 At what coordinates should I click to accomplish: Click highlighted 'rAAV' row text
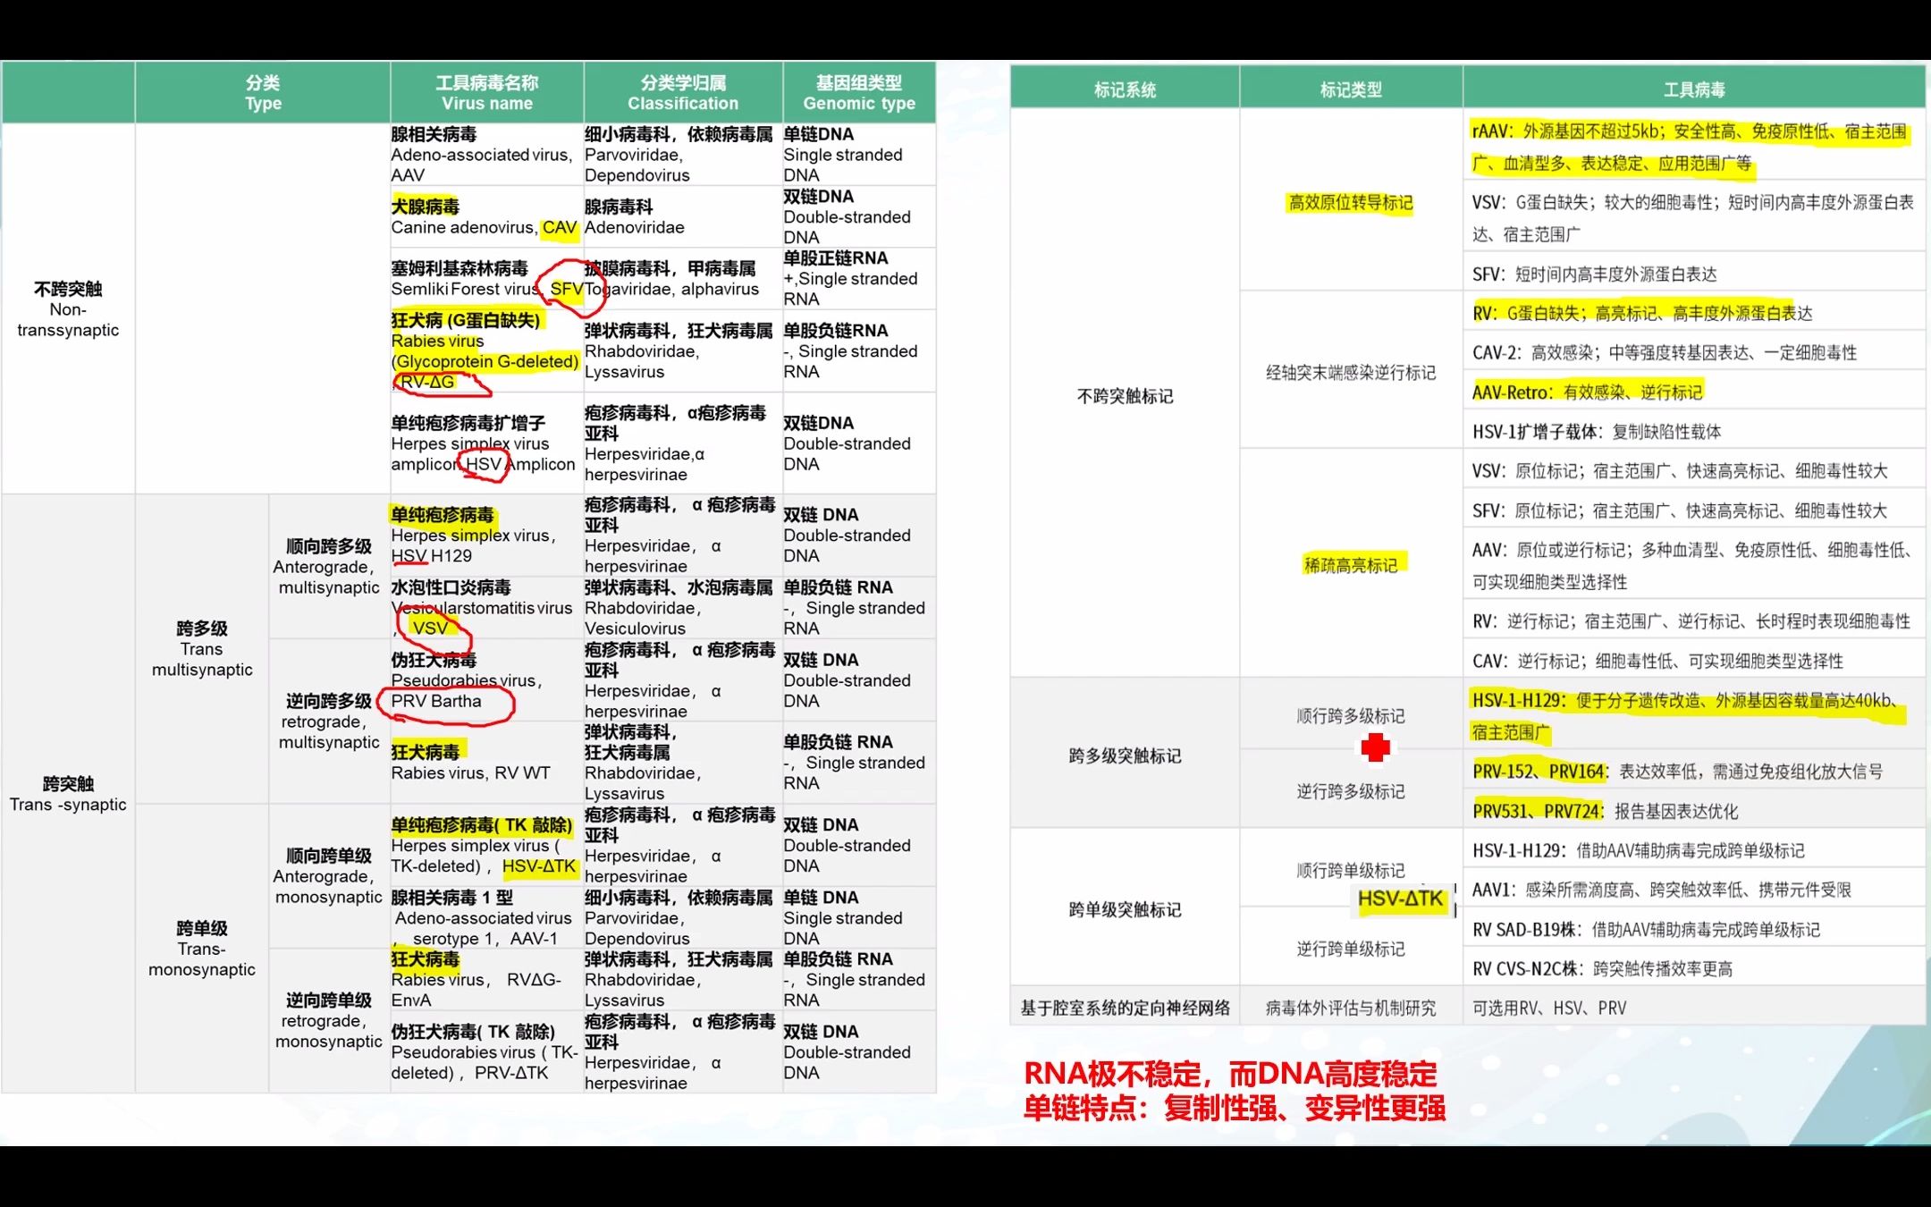(1690, 148)
